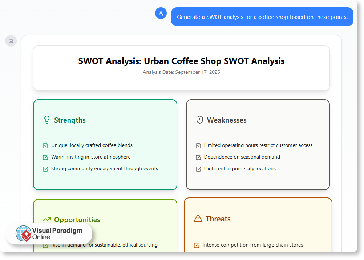
Task: Click the warning triangle icon beside Threats
Action: pyautogui.click(x=198, y=219)
